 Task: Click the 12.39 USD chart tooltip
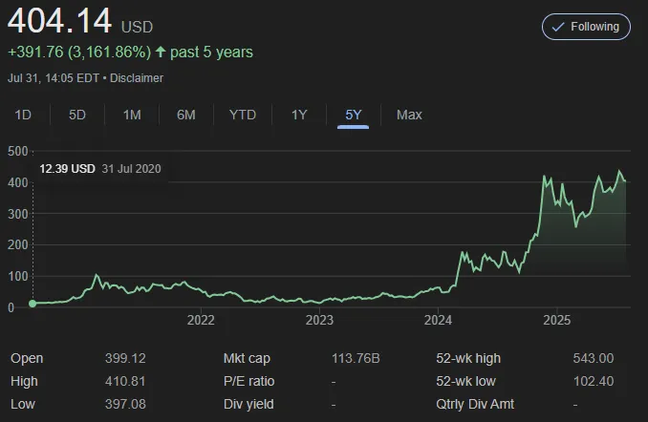(100, 169)
